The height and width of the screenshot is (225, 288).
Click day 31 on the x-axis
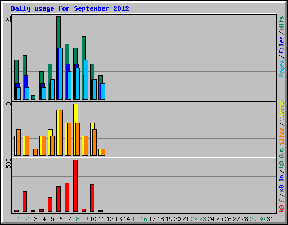(270, 219)
